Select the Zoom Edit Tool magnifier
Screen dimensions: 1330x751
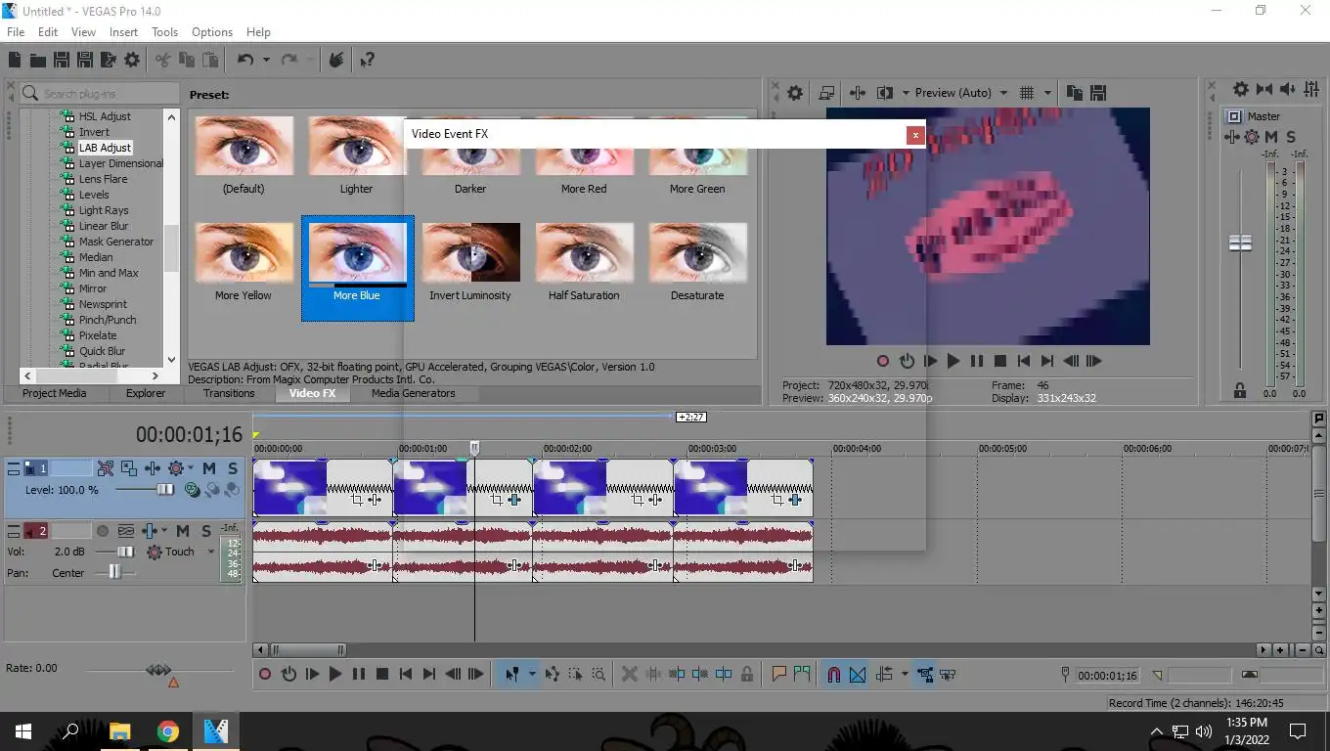click(x=598, y=675)
